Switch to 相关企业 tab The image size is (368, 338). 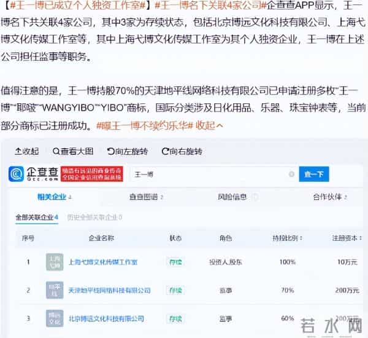click(x=54, y=197)
